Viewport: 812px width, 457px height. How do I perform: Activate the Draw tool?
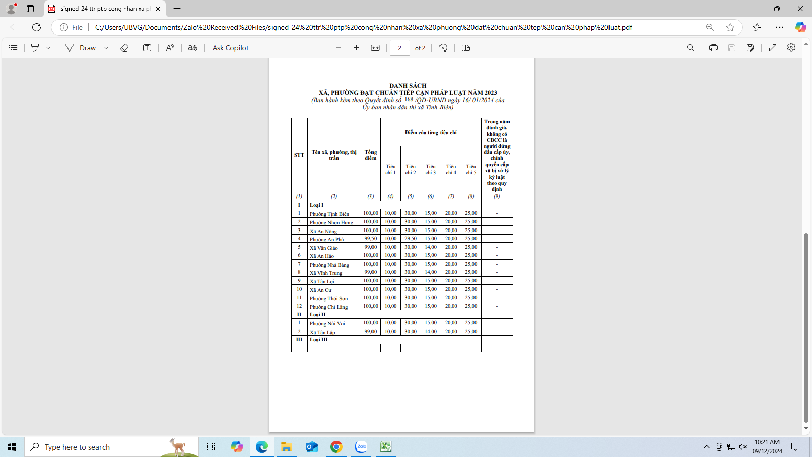point(81,48)
